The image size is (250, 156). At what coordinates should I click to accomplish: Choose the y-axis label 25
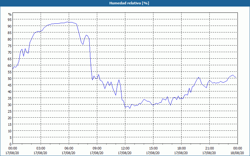tap(10, 111)
